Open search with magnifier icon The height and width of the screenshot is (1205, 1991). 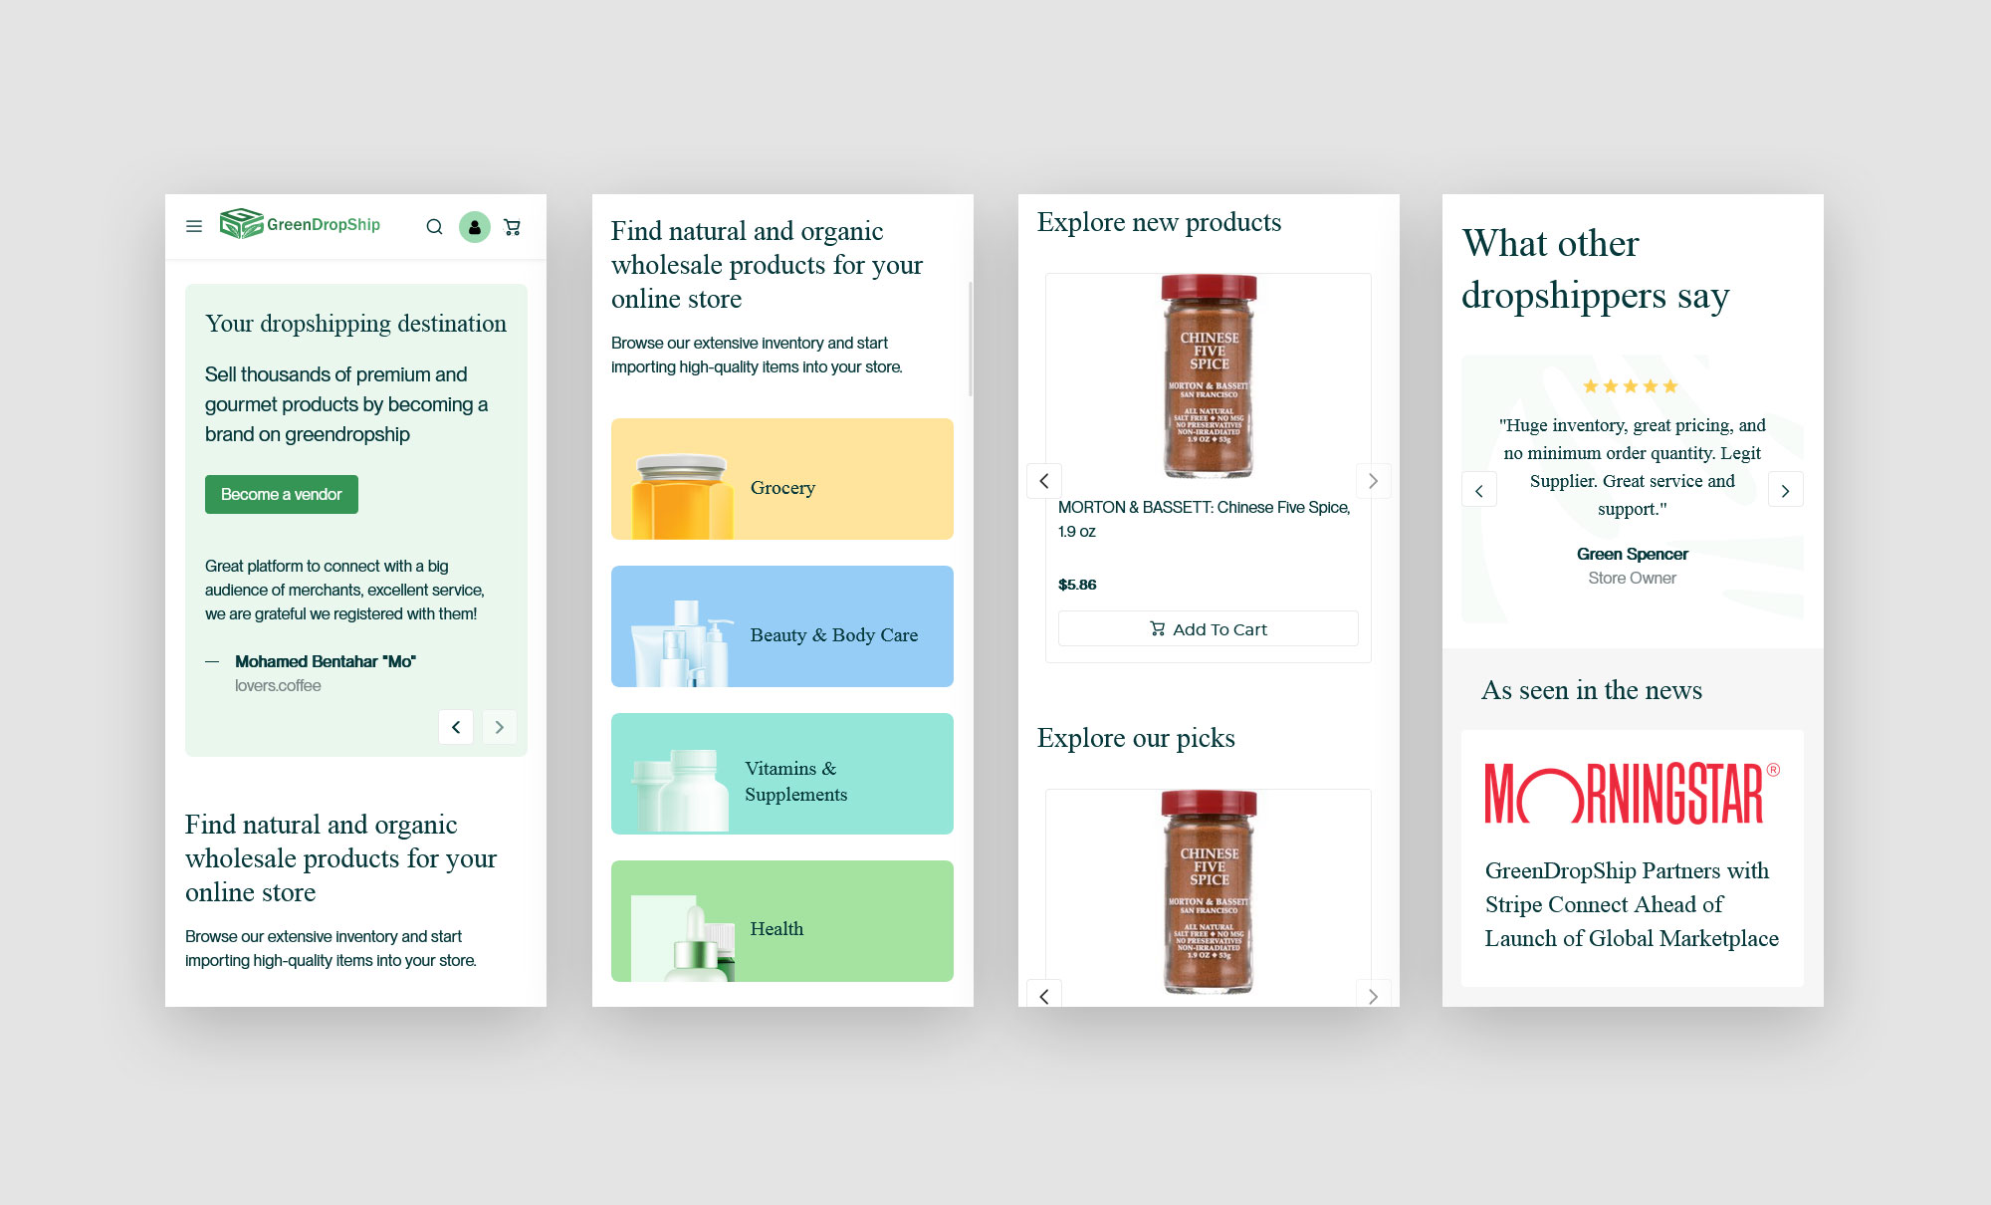(434, 227)
